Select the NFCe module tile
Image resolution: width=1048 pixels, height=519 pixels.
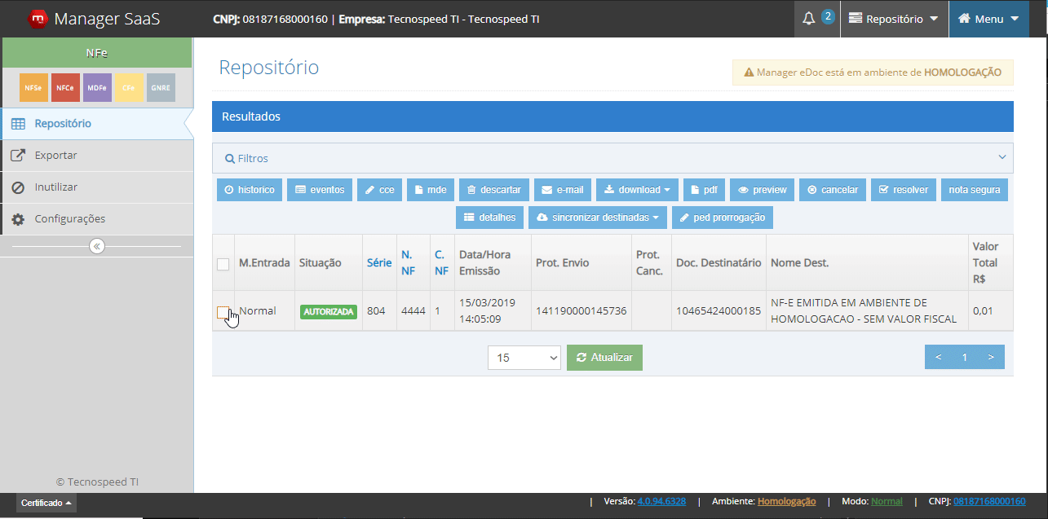(x=65, y=87)
